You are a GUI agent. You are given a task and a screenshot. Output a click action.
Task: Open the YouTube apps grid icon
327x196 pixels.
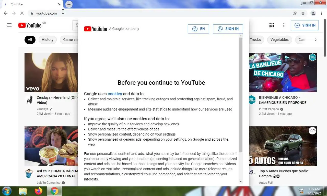point(272,25)
